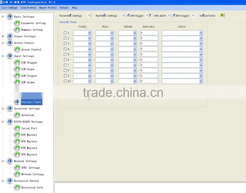Click the RTU Master2 green gear icon
The image size is (246, 193).
[17, 148]
